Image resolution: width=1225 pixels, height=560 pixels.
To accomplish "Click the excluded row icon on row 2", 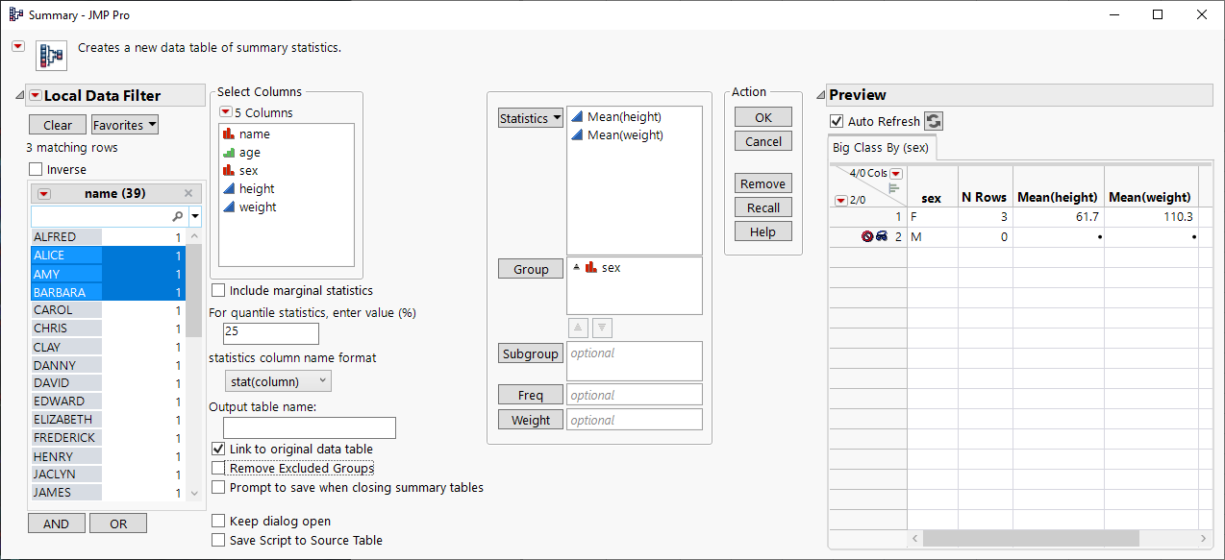I will pyautogui.click(x=867, y=236).
